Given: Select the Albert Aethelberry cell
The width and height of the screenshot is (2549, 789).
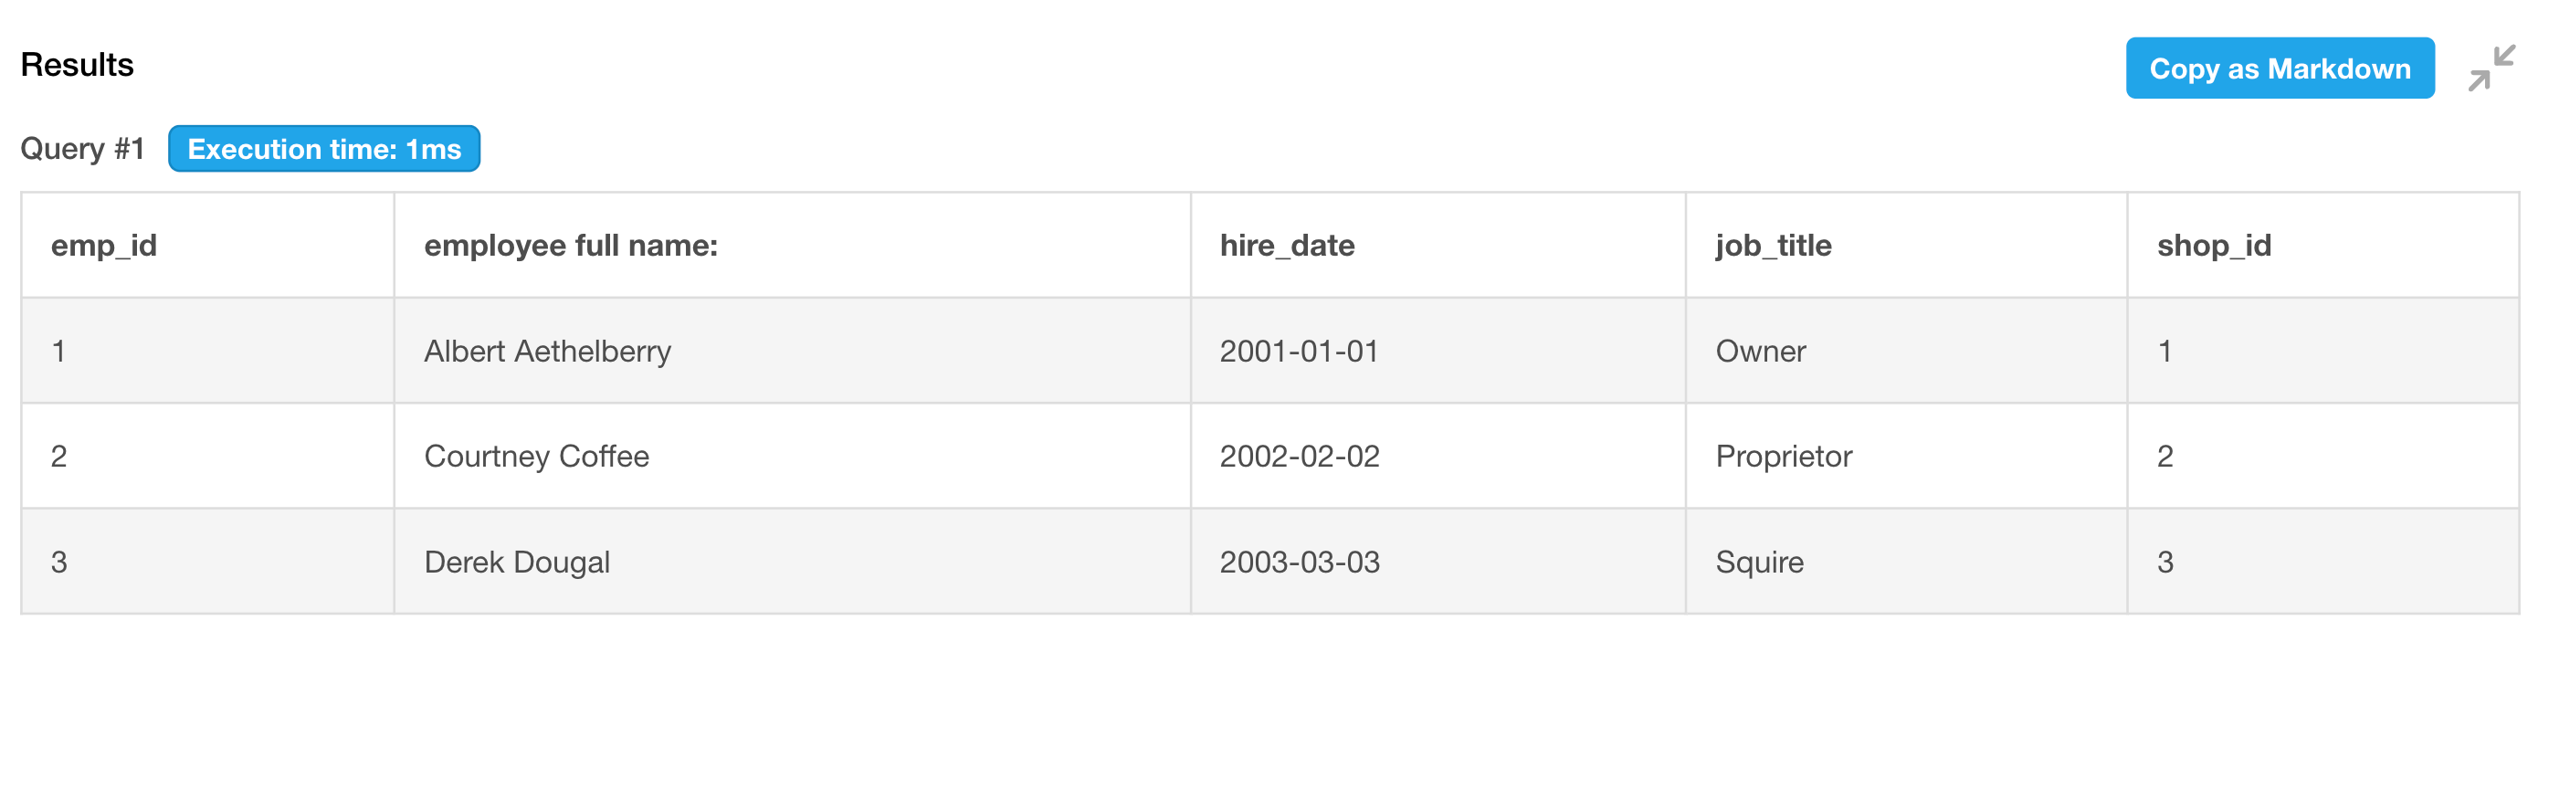Looking at the screenshot, I should [792, 352].
